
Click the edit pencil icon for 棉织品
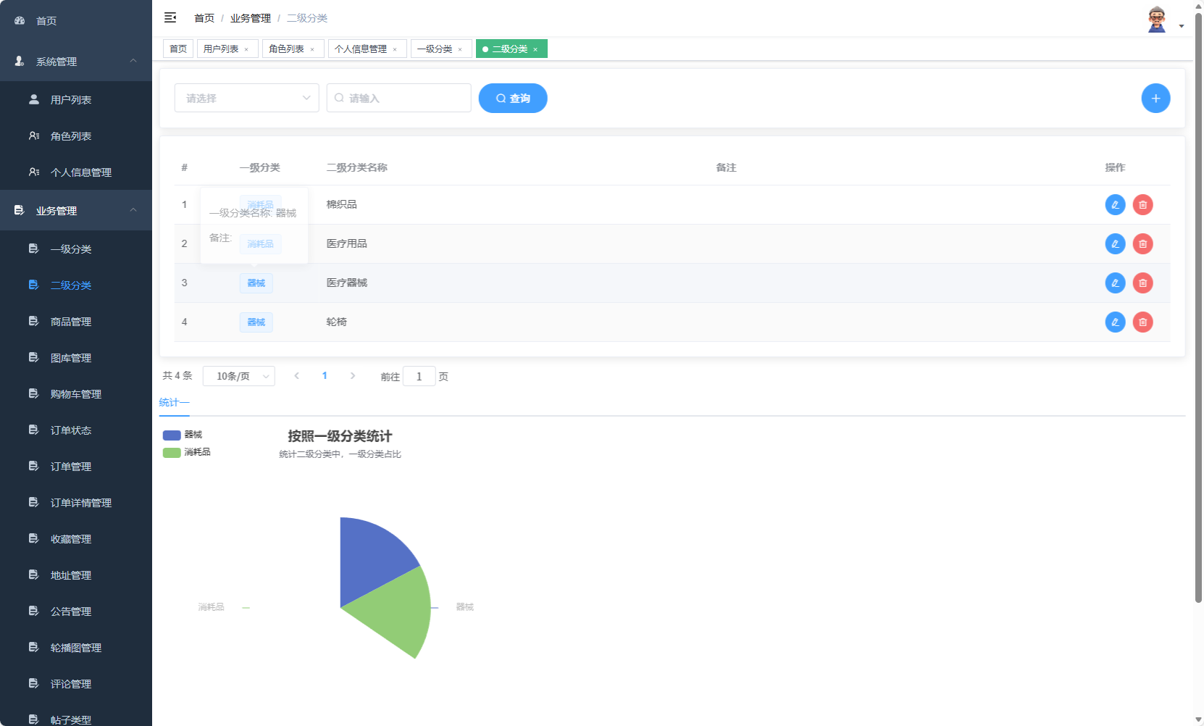(1114, 204)
